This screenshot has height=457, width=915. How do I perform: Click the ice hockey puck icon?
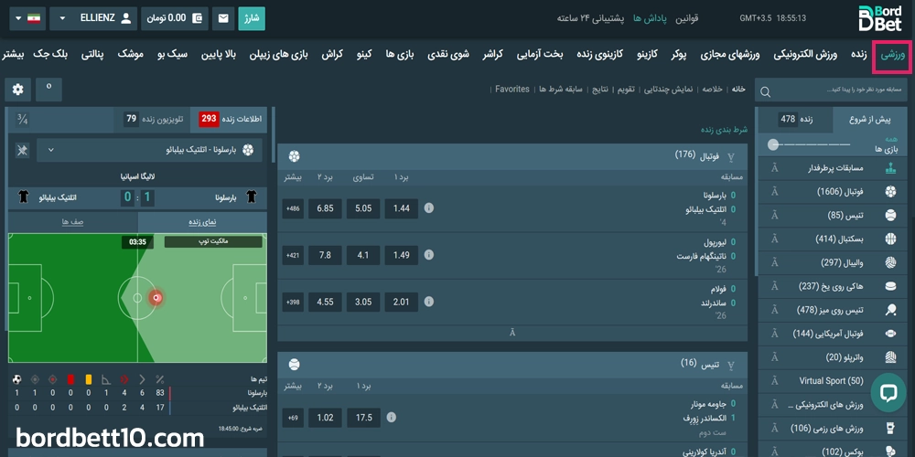pyautogui.click(x=890, y=286)
